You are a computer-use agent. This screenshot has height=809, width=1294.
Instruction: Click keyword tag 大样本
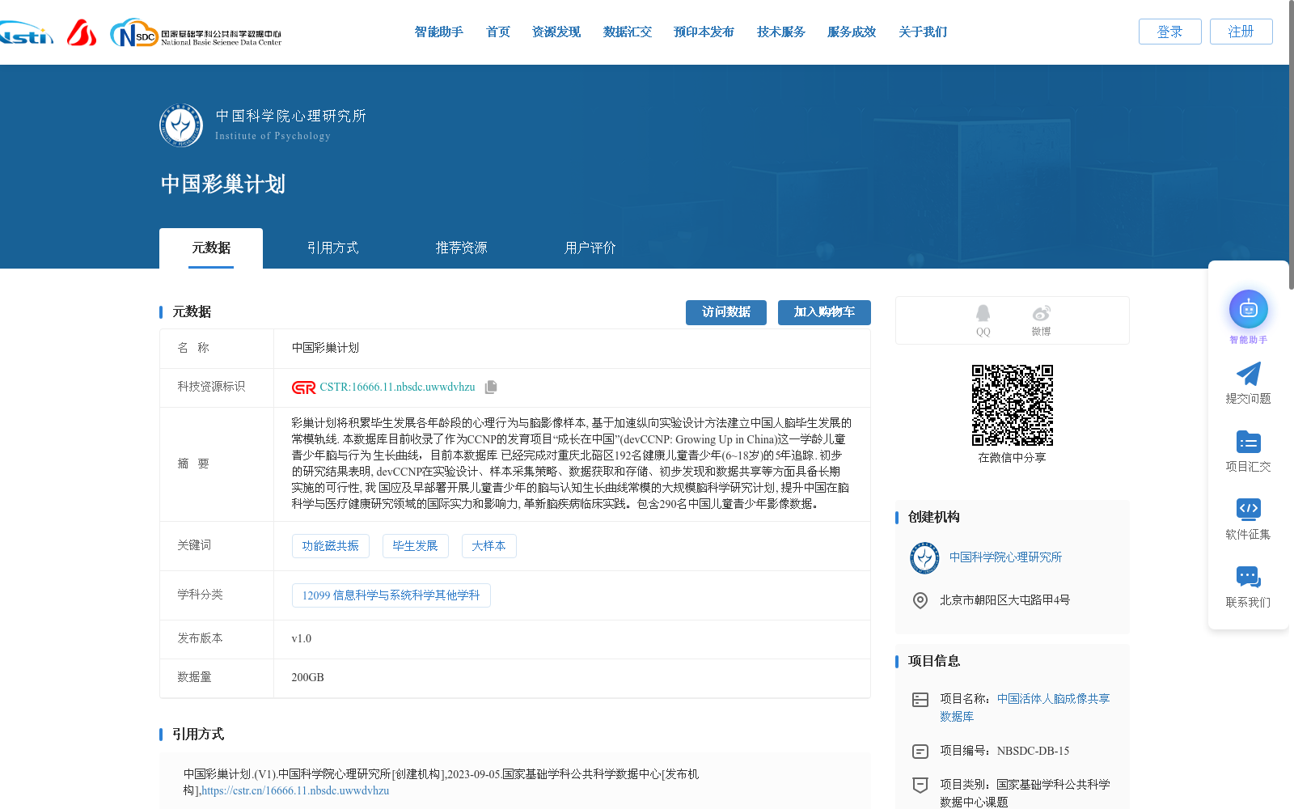coord(489,546)
